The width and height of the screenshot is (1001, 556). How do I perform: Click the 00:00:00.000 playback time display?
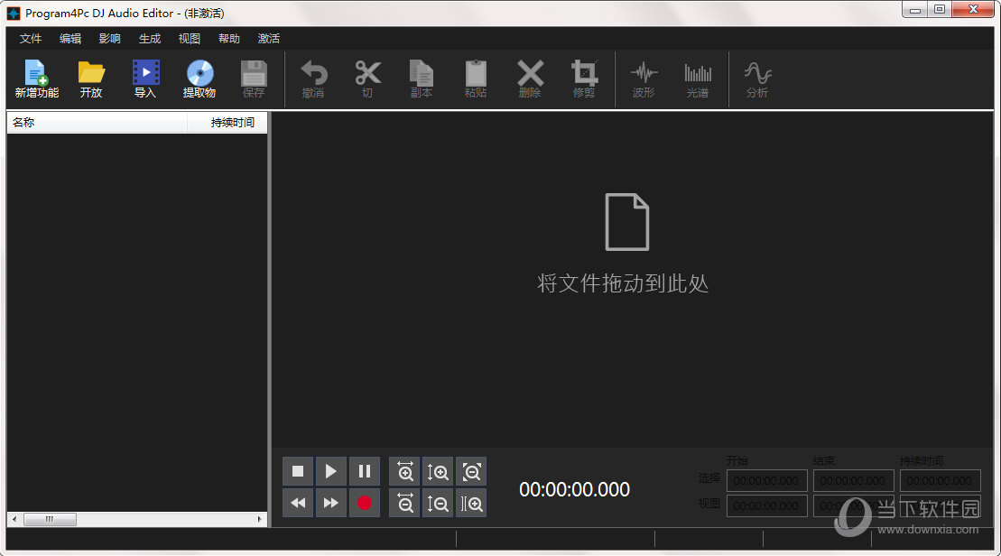pos(575,489)
